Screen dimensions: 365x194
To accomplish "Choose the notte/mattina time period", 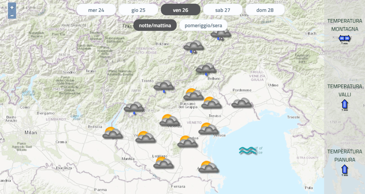I will click(x=155, y=25).
